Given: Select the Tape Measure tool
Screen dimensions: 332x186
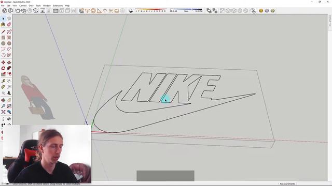Looking at the screenshot, I should [3, 81].
